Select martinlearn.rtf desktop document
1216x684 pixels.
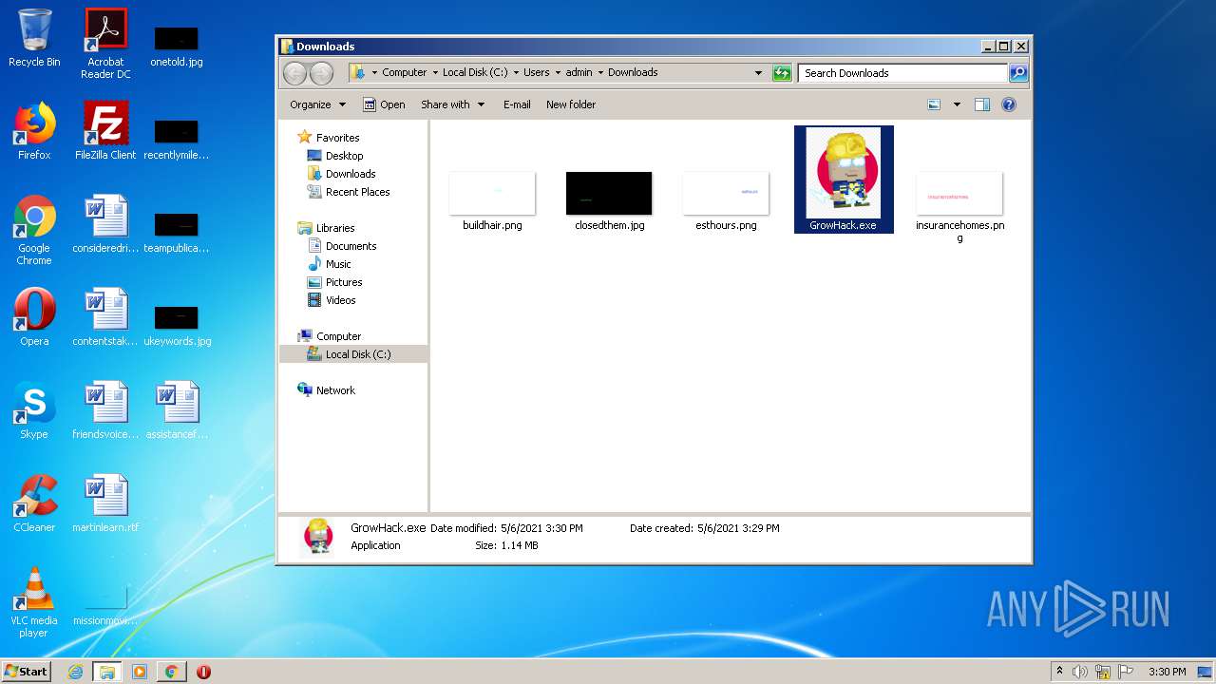click(105, 503)
